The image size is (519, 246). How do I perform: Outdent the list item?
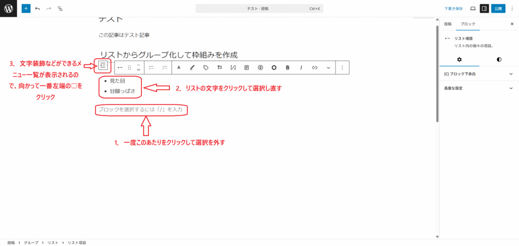(x=151, y=67)
